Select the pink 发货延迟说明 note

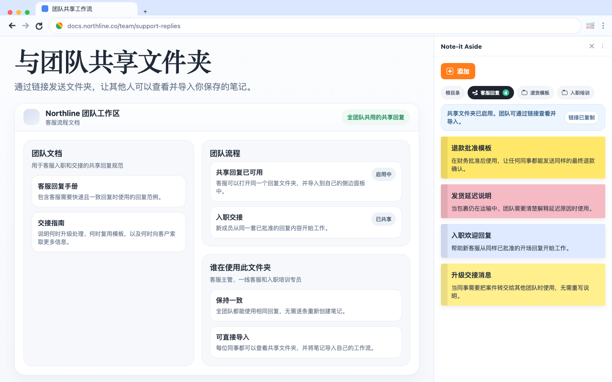click(523, 201)
